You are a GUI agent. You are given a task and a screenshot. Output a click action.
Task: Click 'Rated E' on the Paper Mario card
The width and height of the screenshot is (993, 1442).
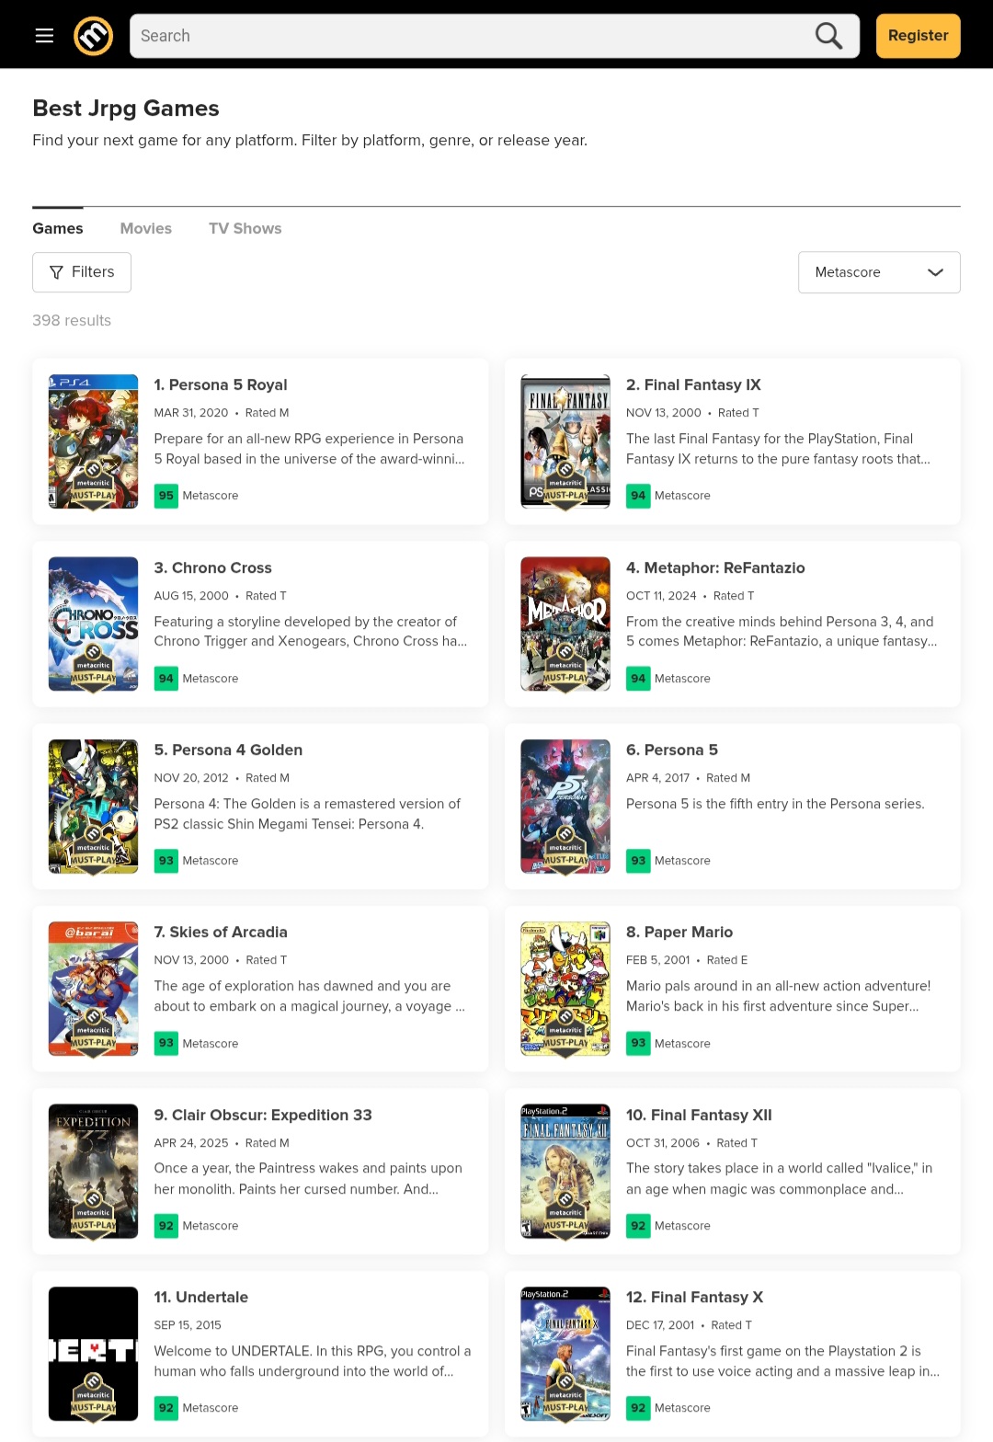[727, 960]
